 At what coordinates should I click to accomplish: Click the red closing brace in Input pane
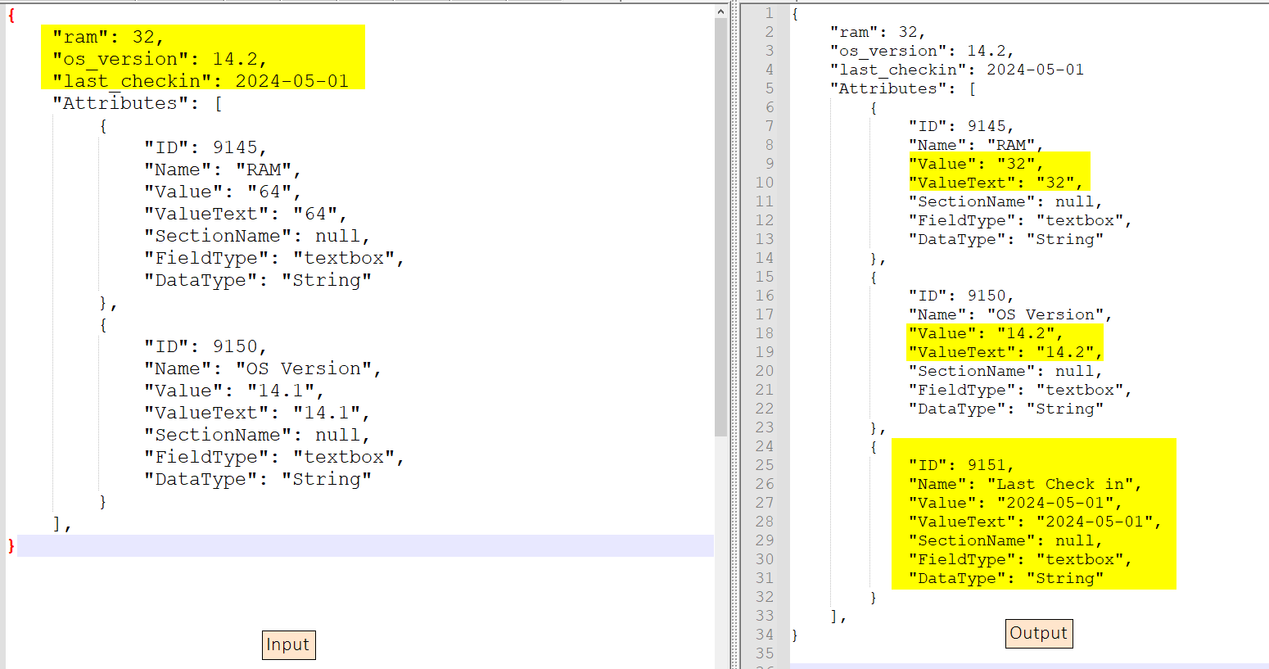11,545
